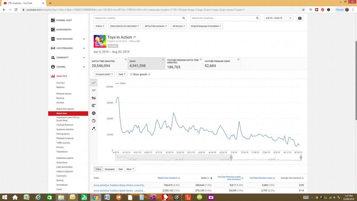The height and width of the screenshot is (201, 357).
Task: Select YouTube Premium Watch Time card
Action: [x=184, y=63]
